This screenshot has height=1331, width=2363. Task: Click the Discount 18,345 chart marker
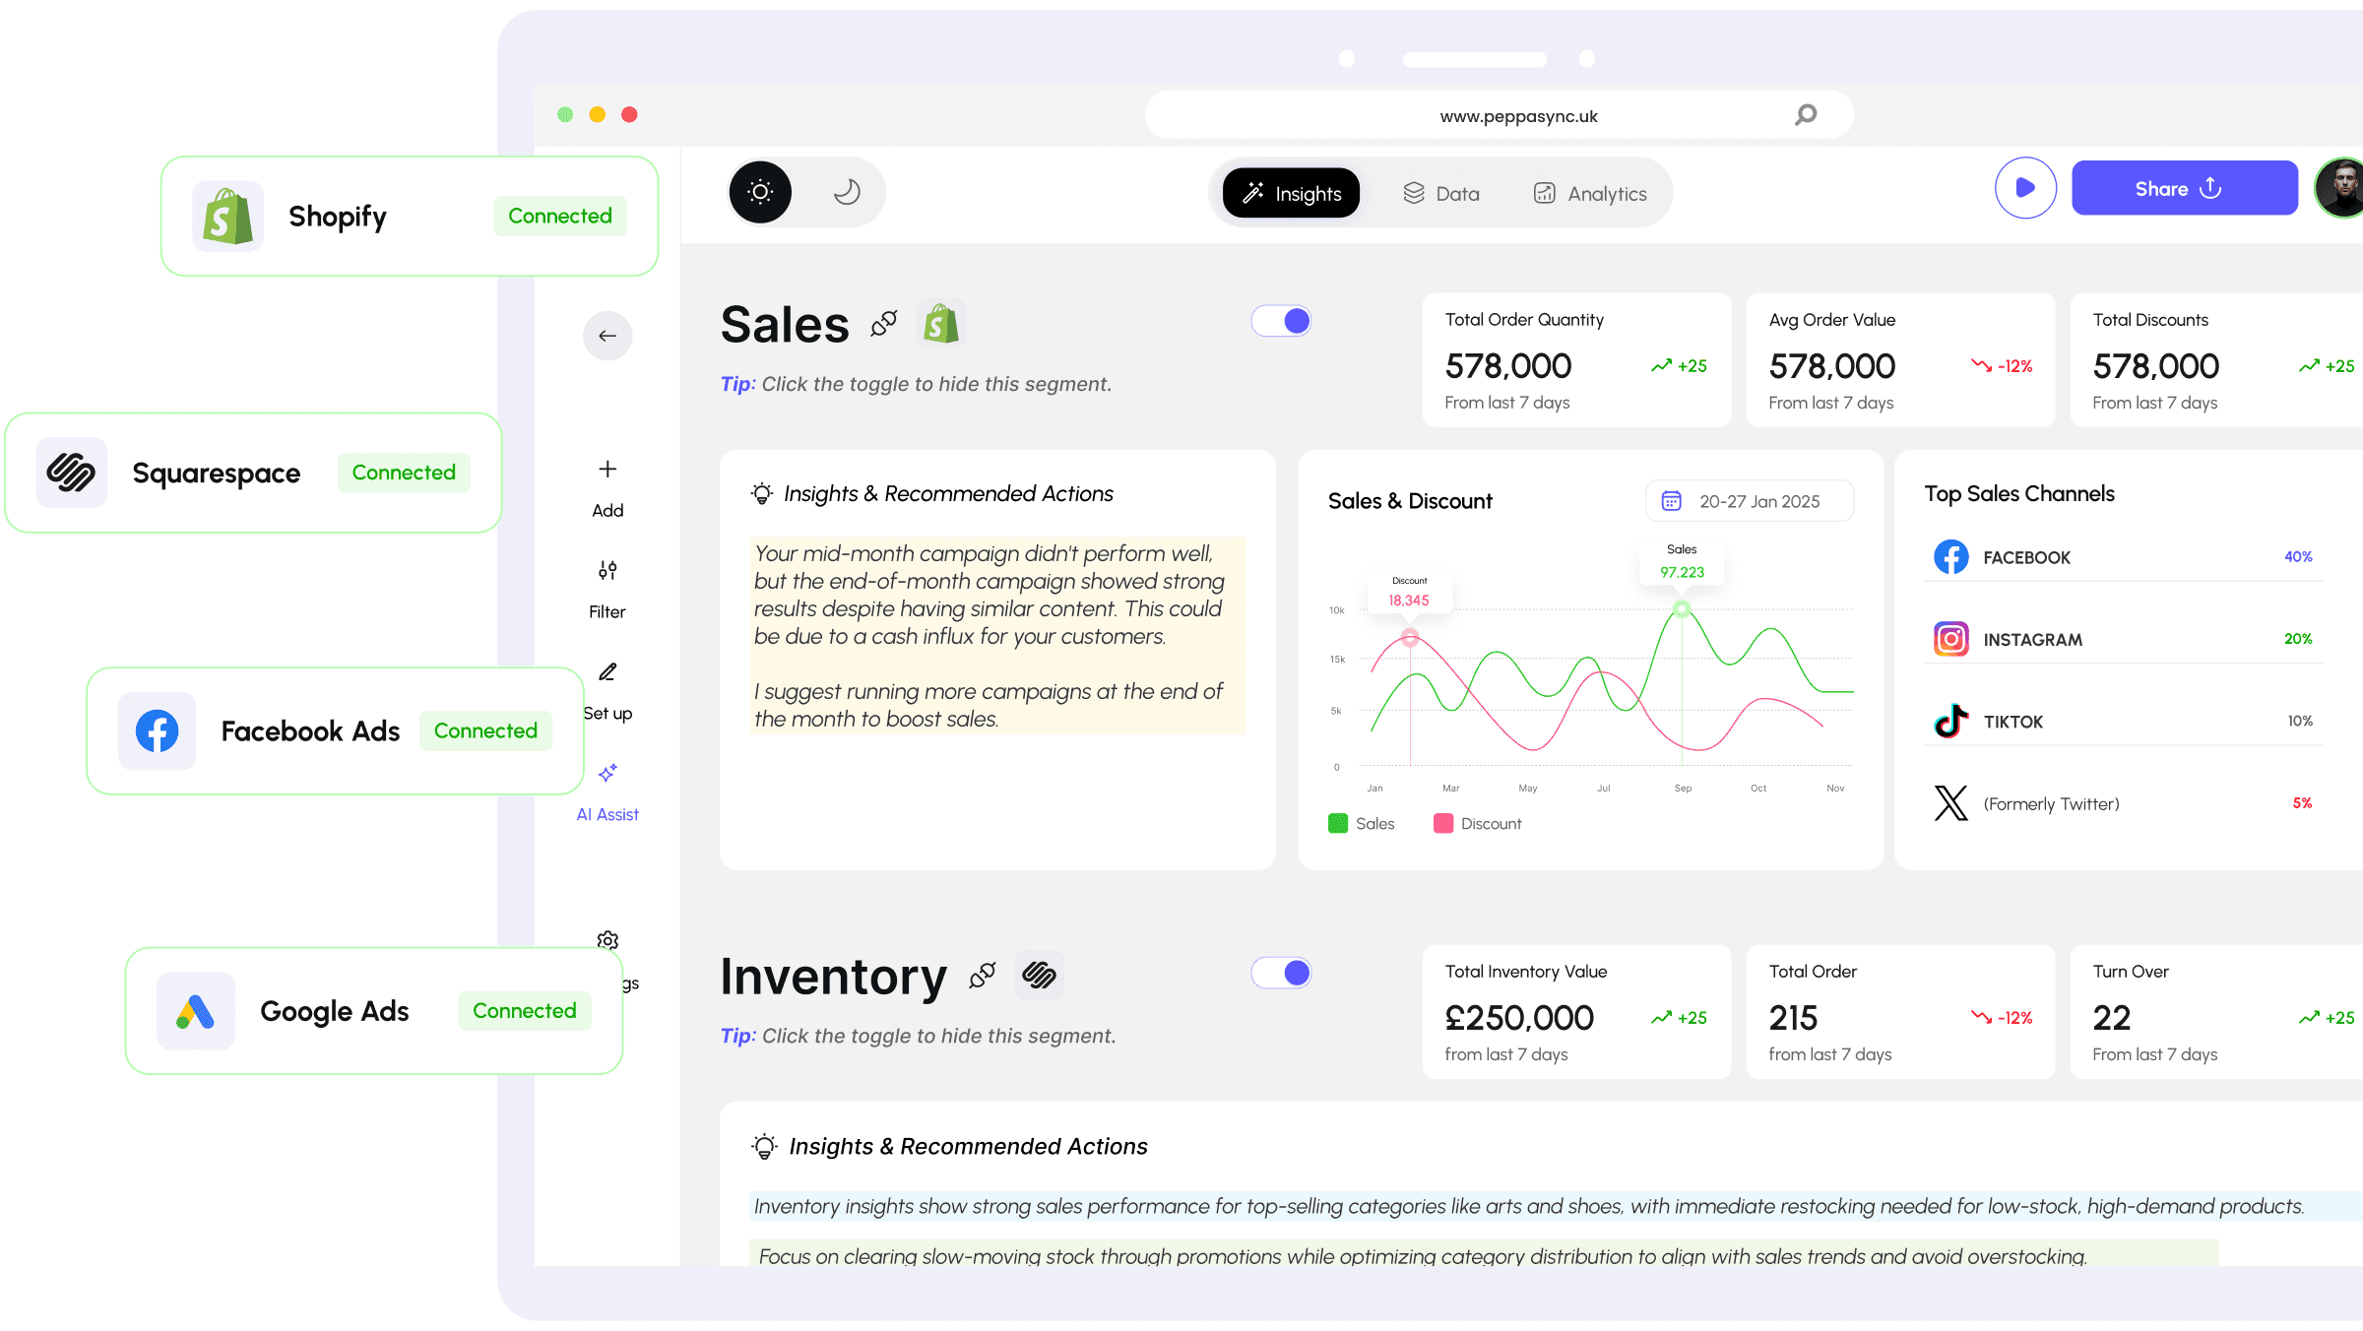pyautogui.click(x=1410, y=638)
